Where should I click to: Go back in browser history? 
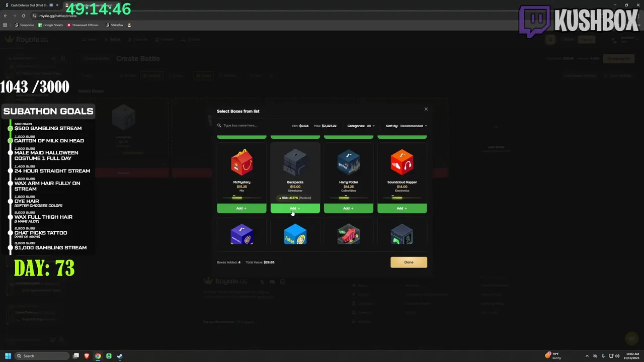[5, 16]
